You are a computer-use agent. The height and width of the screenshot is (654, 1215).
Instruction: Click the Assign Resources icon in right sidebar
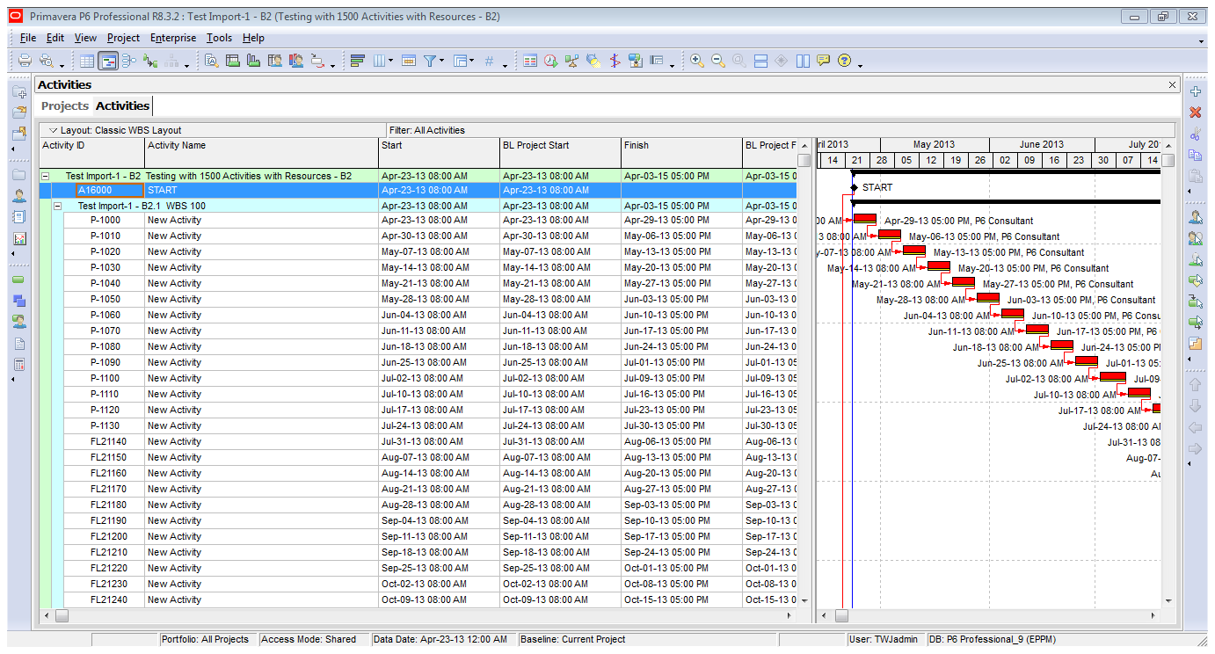coord(1195,216)
